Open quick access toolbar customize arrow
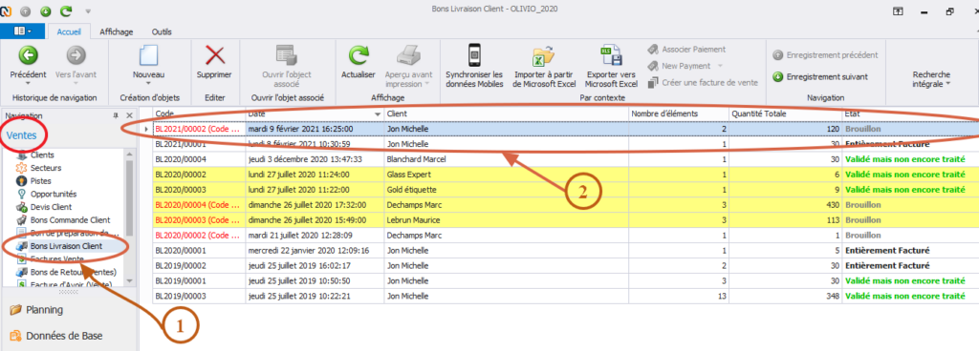The image size is (979, 351). [87, 11]
